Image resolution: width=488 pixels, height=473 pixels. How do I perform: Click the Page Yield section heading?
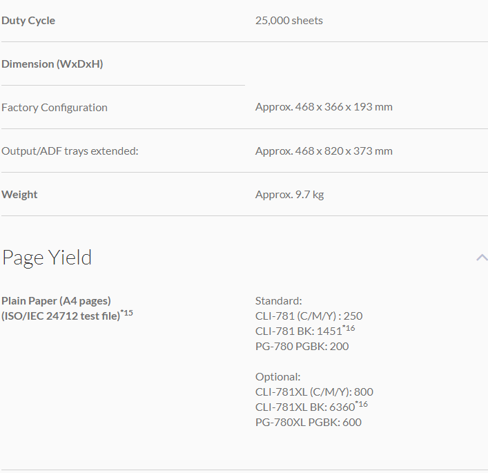coord(47,258)
